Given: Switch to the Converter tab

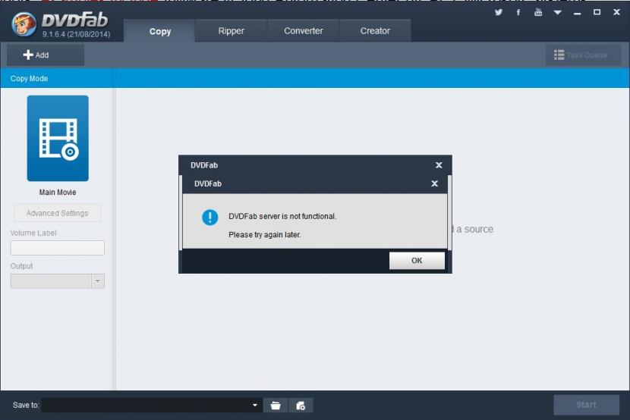Looking at the screenshot, I should pos(304,31).
